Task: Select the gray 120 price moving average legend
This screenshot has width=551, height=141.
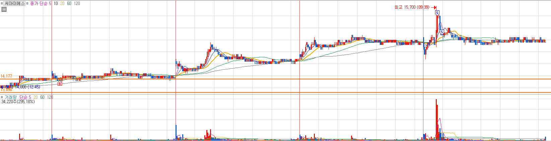Action: point(77,3)
